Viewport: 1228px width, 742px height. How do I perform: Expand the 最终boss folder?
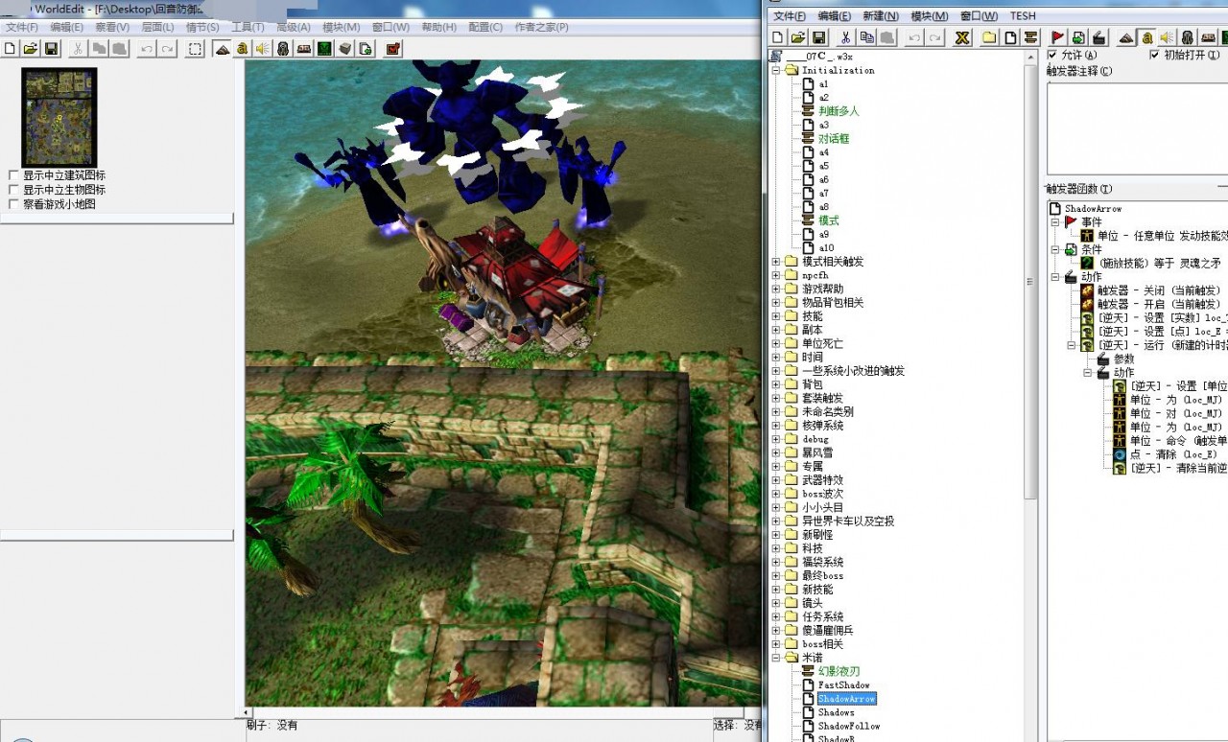[776, 575]
